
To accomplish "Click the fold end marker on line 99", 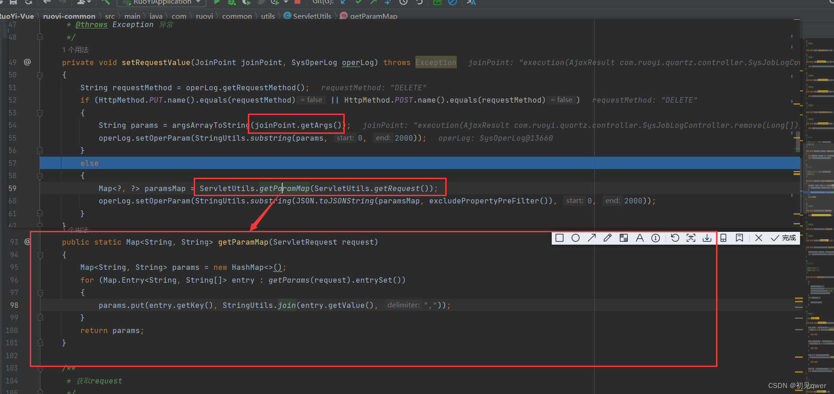I will click(40, 317).
